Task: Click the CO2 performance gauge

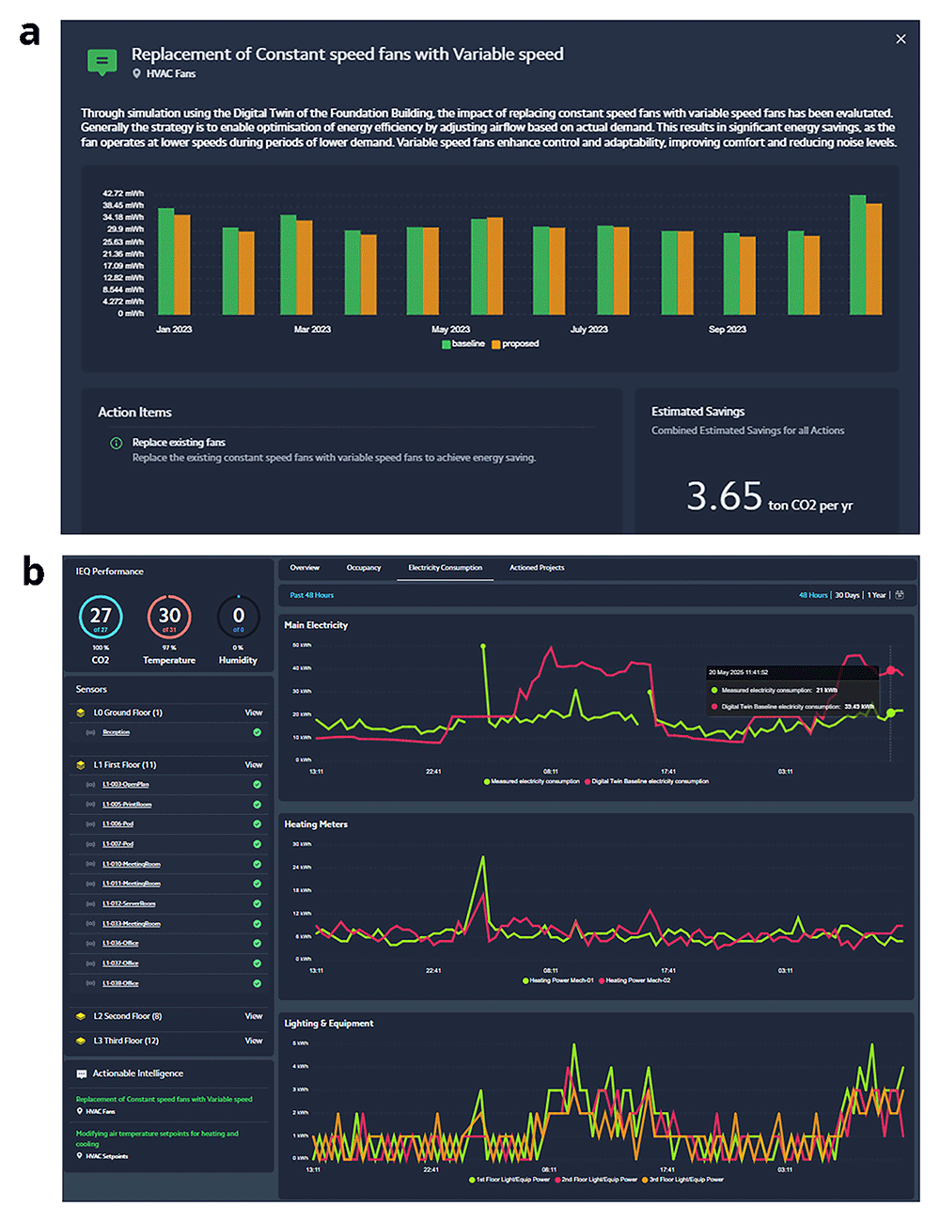Action: pos(101,617)
